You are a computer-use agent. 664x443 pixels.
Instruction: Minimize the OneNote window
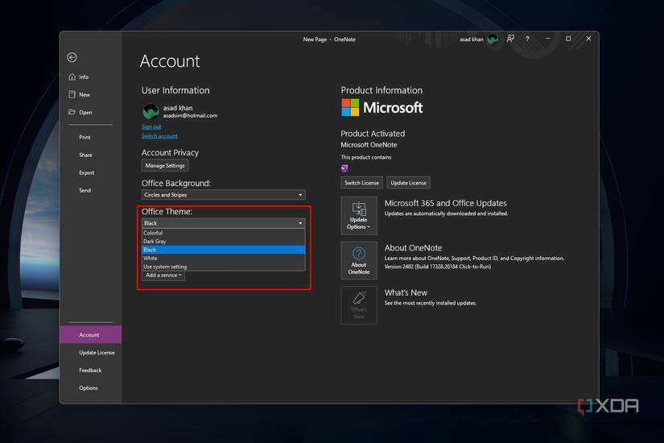tap(548, 39)
